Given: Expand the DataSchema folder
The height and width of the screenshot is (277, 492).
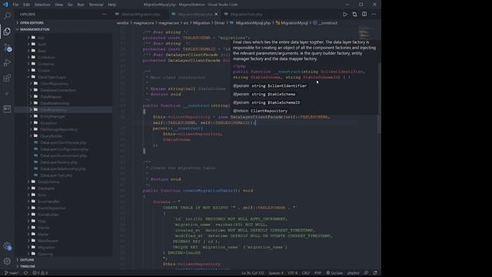Looking at the screenshot, I should pos(48,182).
